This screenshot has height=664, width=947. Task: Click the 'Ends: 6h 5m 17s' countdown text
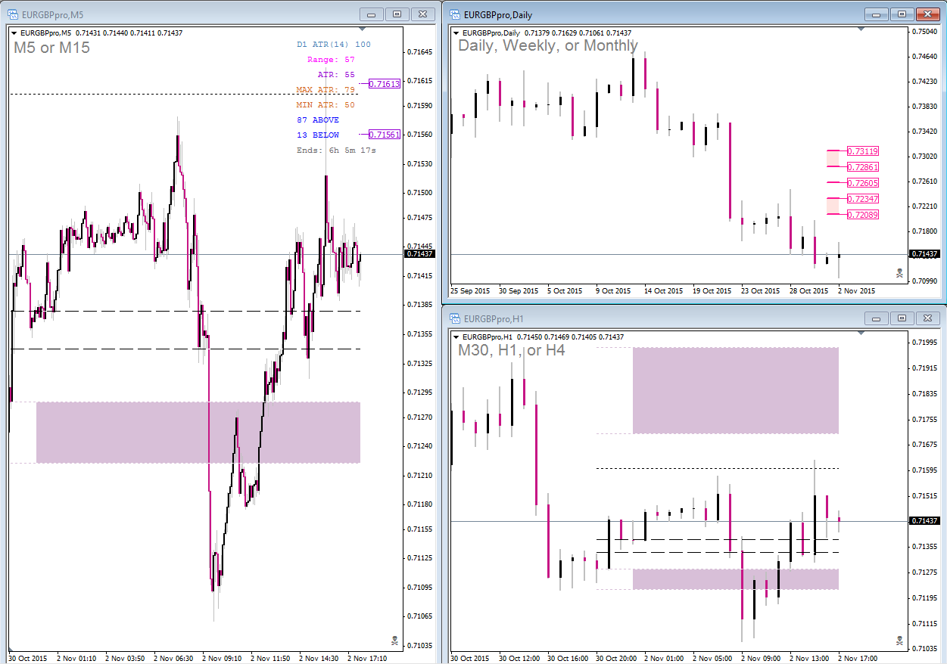(336, 150)
